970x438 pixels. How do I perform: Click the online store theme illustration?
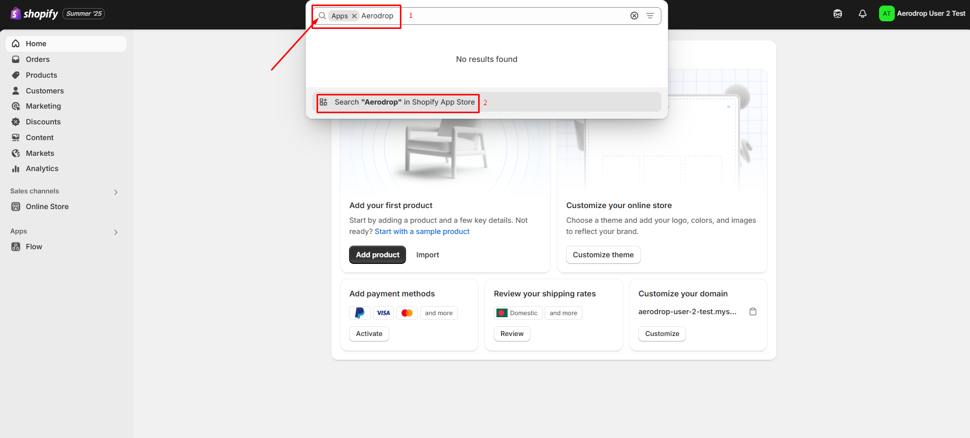pyautogui.click(x=663, y=132)
